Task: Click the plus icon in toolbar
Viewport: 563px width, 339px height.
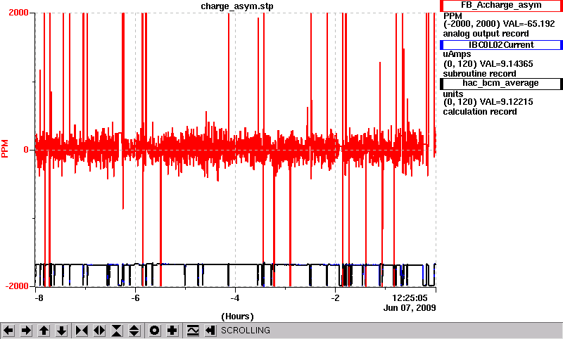Action: tap(172, 331)
